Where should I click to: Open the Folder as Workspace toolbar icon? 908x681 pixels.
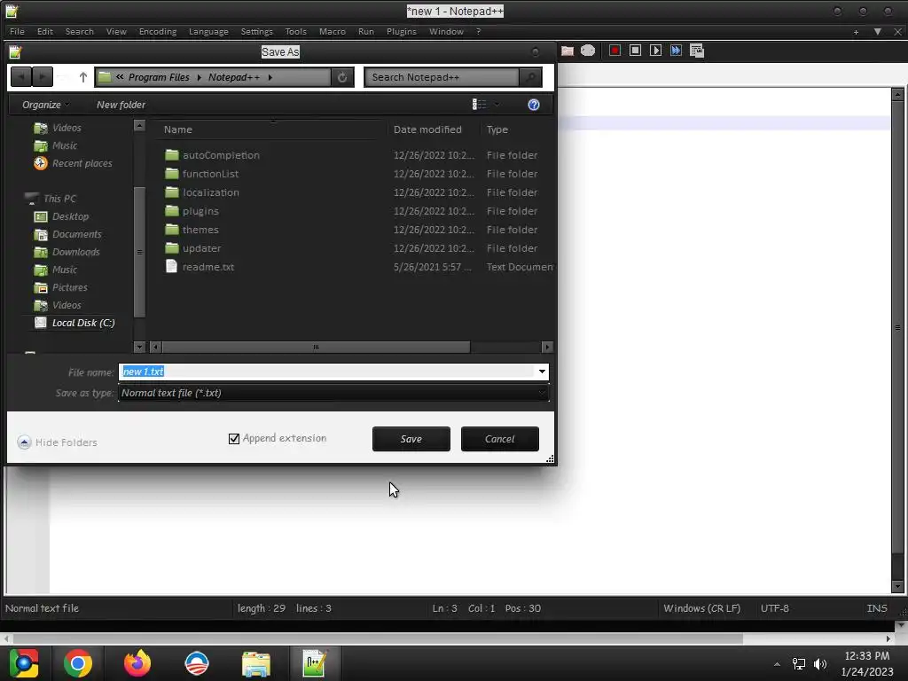(x=567, y=51)
